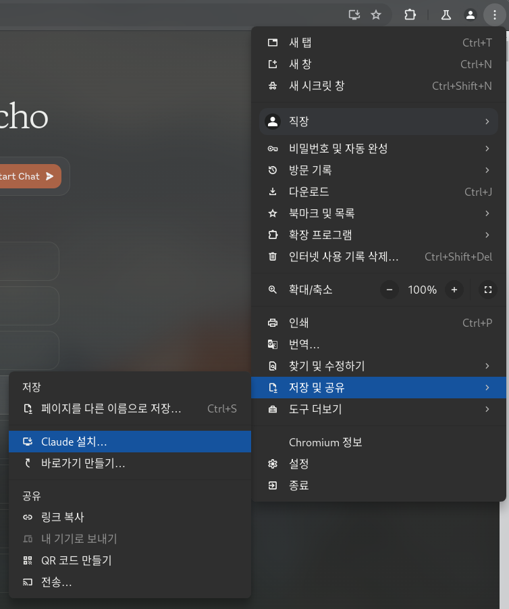This screenshot has height=609, width=509.
Task: Click the three-dot Chromium menu button
Action: pyautogui.click(x=494, y=14)
